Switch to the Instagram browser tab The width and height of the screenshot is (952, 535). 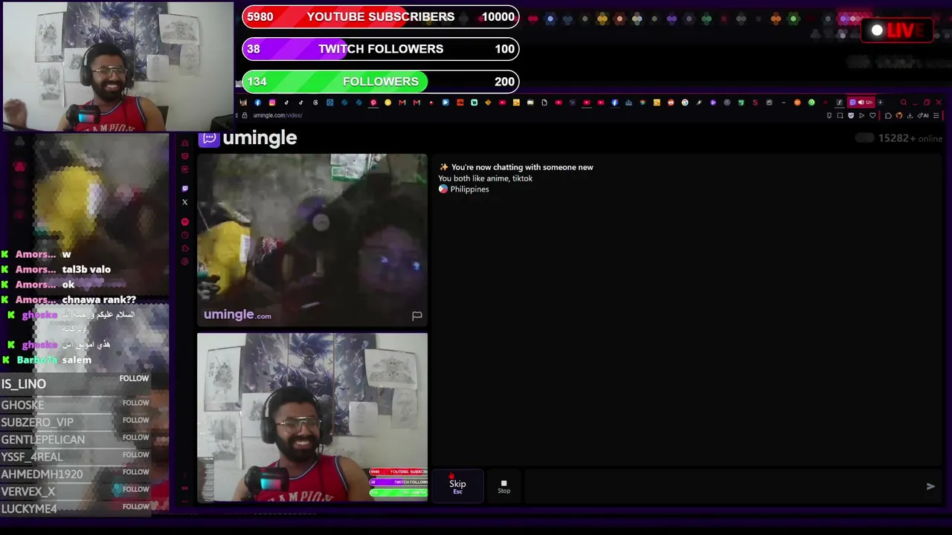click(272, 103)
